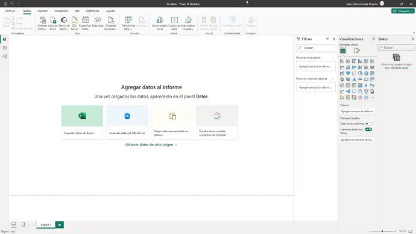Open the Model view in left sidebar
The width and height of the screenshot is (416, 234).
(4, 57)
